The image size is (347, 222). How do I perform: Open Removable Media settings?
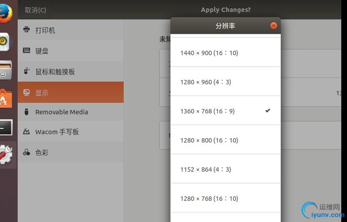click(x=71, y=112)
